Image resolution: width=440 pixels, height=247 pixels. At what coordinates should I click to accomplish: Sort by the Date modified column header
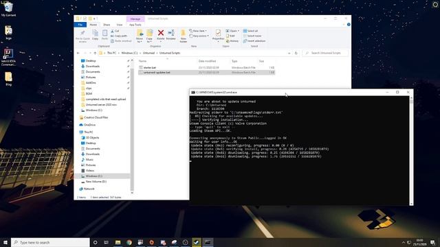207,61
